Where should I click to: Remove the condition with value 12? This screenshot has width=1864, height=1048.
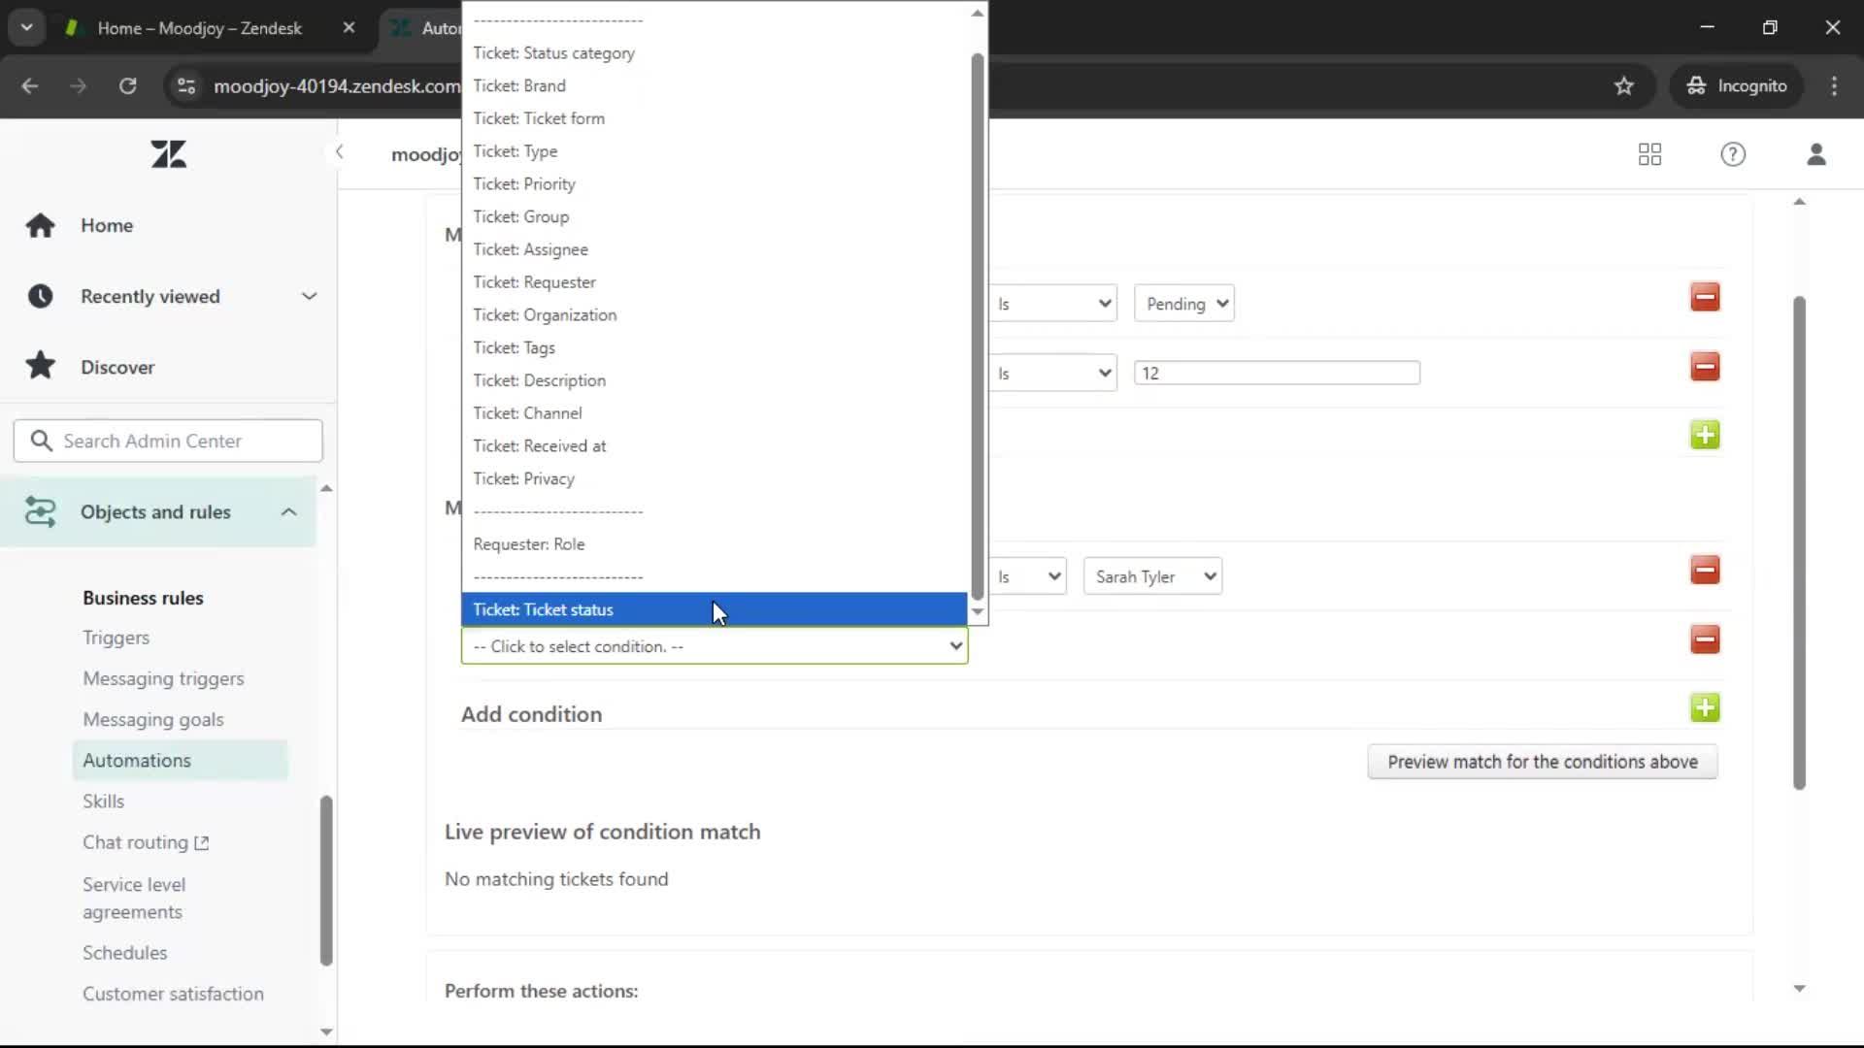click(1705, 367)
